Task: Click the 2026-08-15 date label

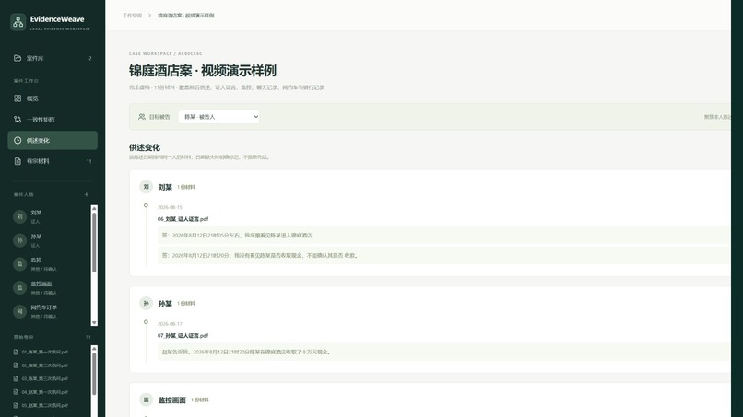Action: coord(170,207)
